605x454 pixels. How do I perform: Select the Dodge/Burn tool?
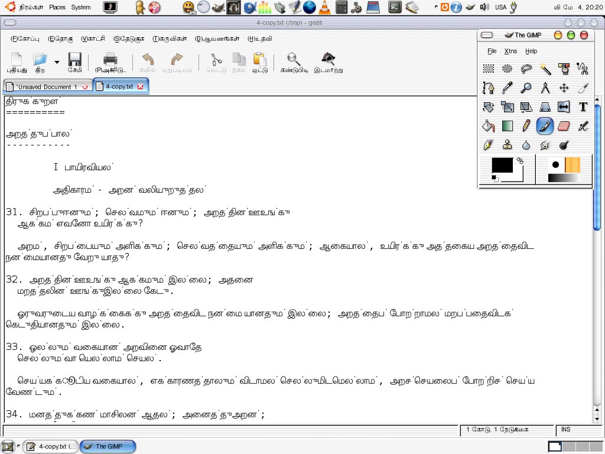(x=564, y=145)
